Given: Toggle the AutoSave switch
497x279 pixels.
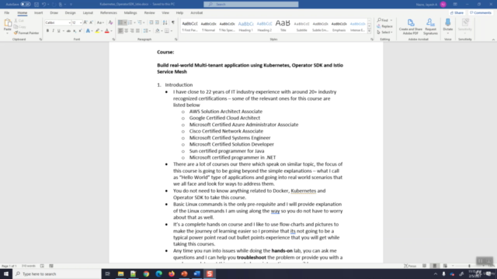Looking at the screenshot, I should coord(26,4).
